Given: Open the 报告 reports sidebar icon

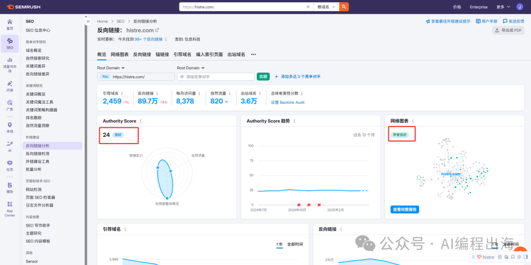Looking at the screenshot, I should pyautogui.click(x=10, y=187).
